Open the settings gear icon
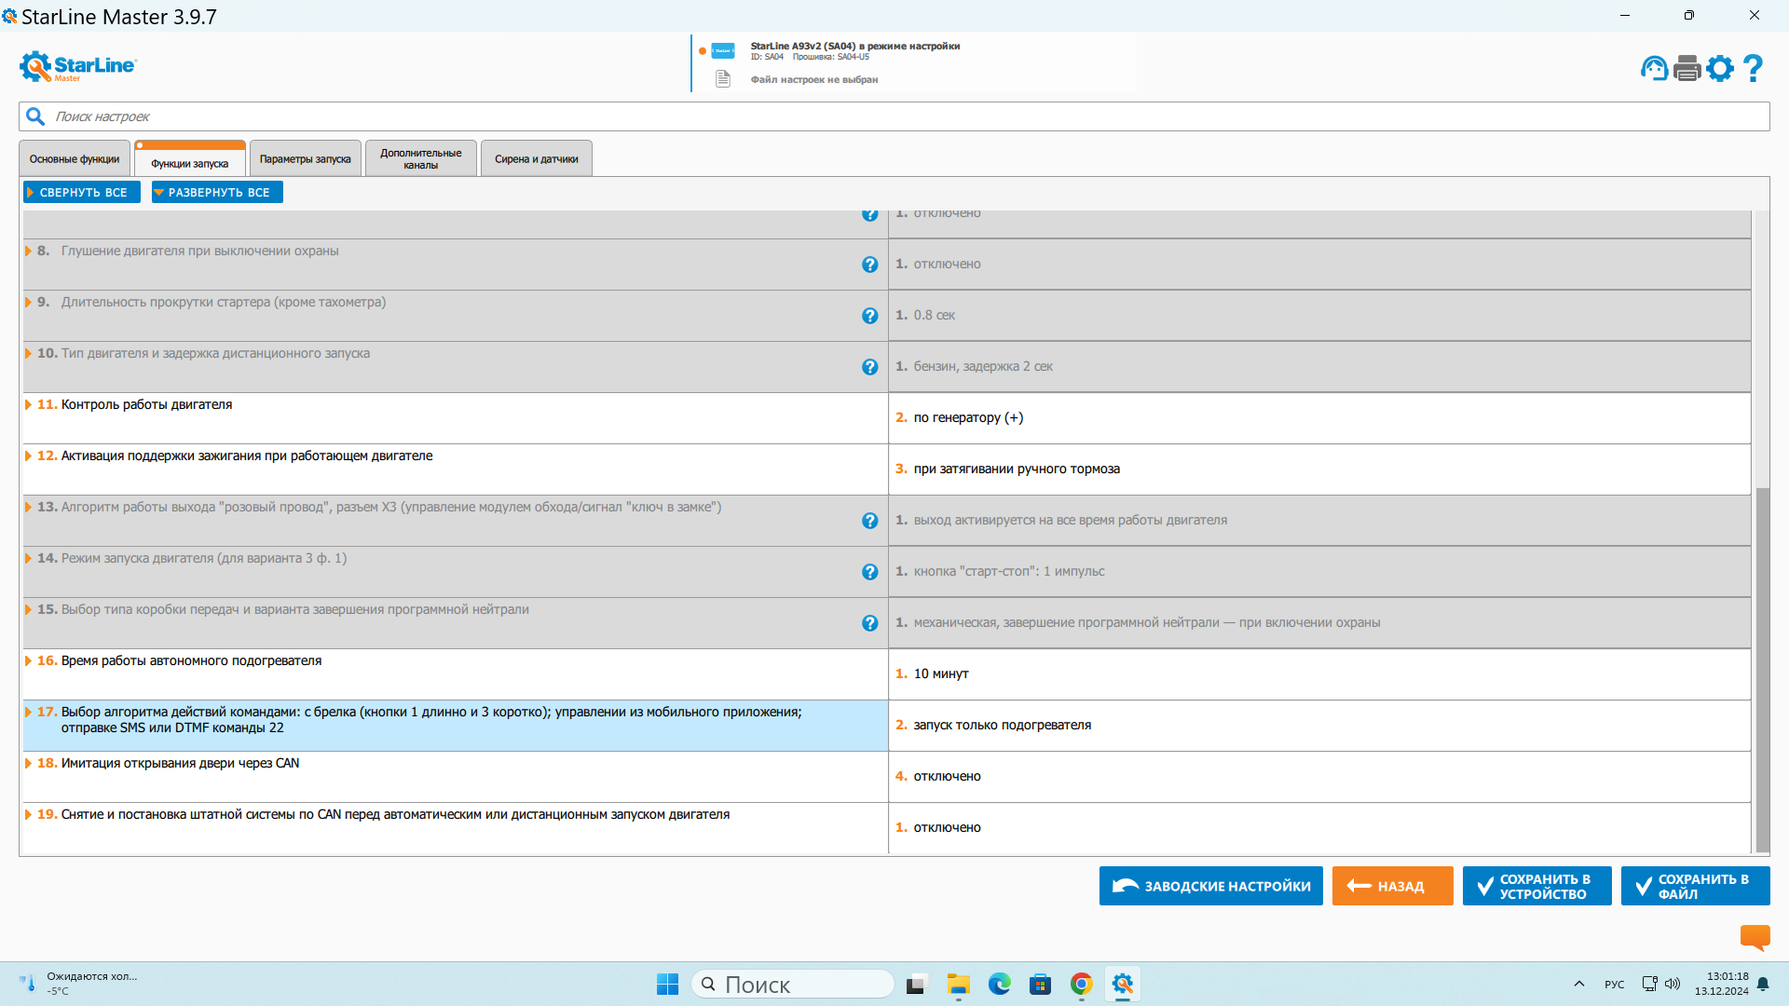 pyautogui.click(x=1720, y=68)
